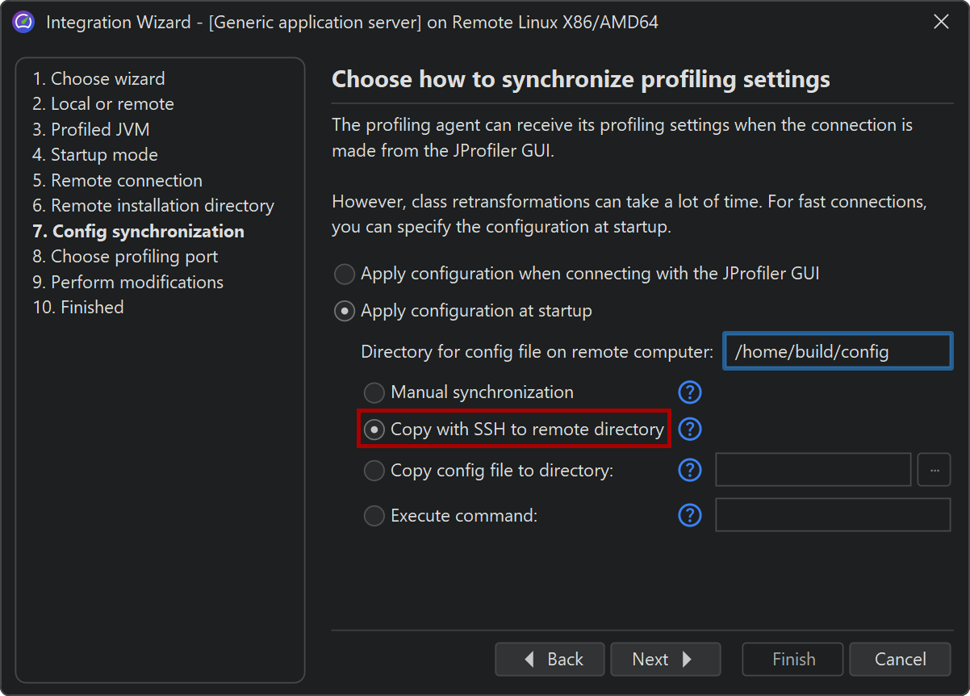
Task: Proceed with the Next button
Action: coord(665,660)
